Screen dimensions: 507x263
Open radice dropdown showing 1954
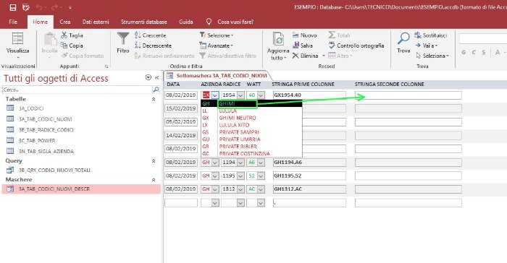pos(240,95)
